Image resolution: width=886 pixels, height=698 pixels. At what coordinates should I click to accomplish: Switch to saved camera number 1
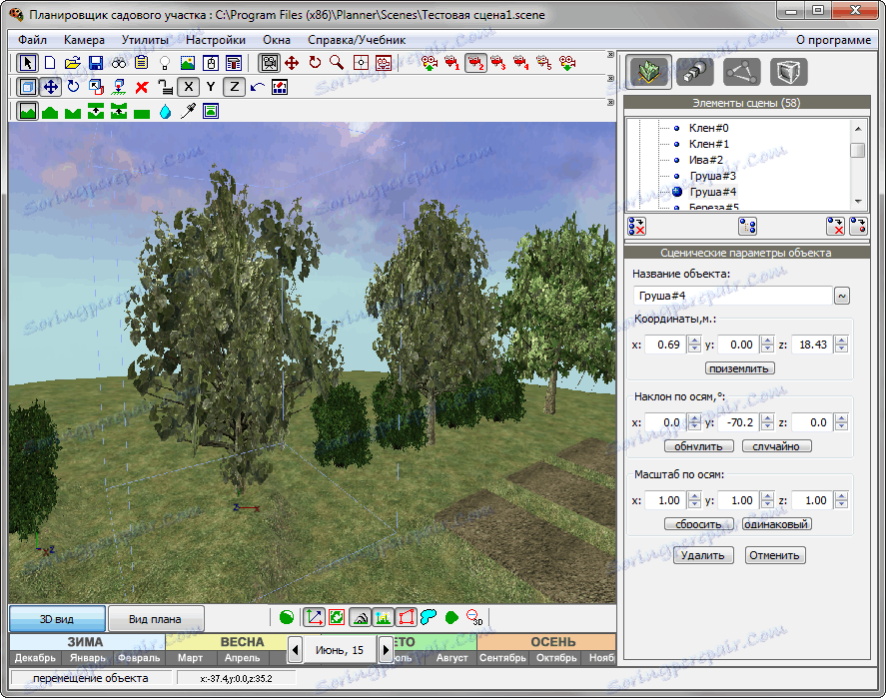[x=452, y=63]
